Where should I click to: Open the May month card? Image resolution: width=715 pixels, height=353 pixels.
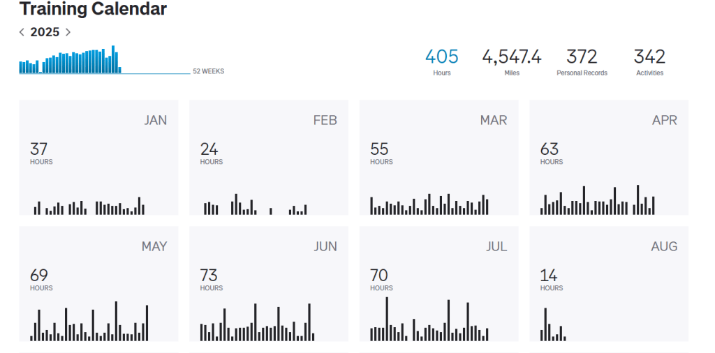coord(98,284)
